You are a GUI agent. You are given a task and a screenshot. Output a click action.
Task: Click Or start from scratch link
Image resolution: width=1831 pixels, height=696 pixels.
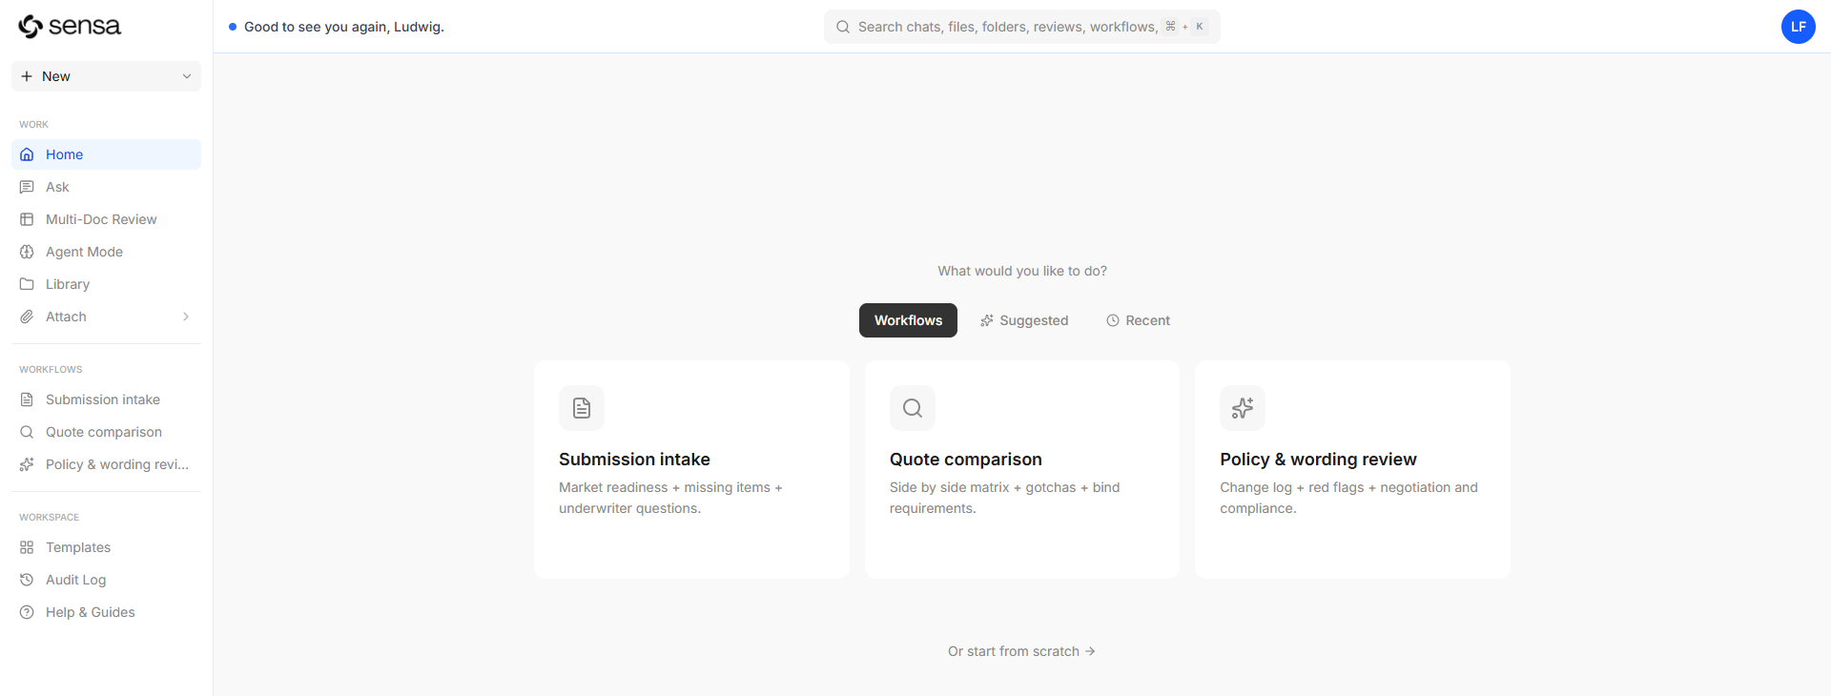[x=1021, y=651]
